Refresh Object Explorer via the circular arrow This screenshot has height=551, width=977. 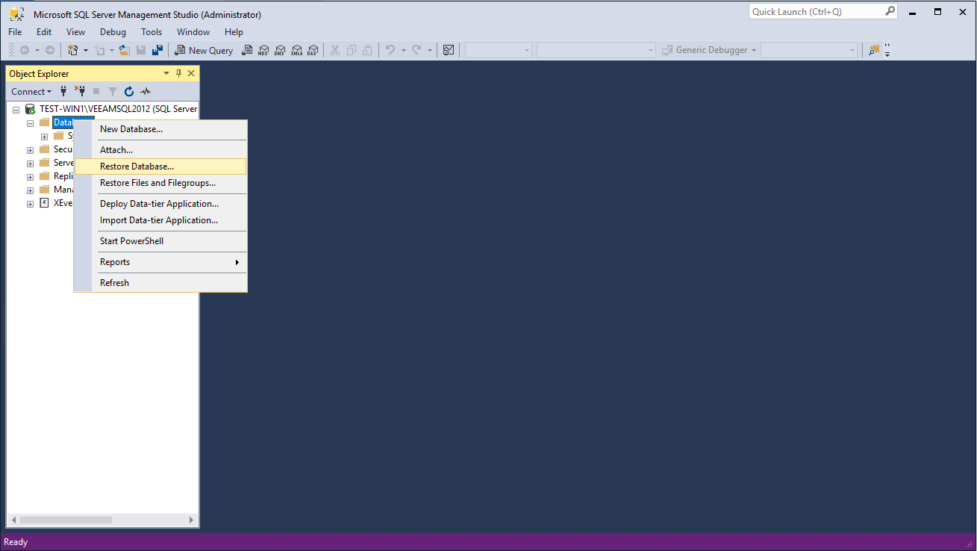(129, 91)
